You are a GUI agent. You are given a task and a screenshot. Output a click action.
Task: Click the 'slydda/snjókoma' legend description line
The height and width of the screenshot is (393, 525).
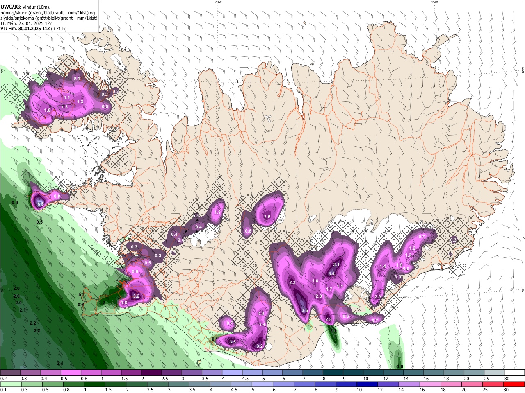click(49, 18)
